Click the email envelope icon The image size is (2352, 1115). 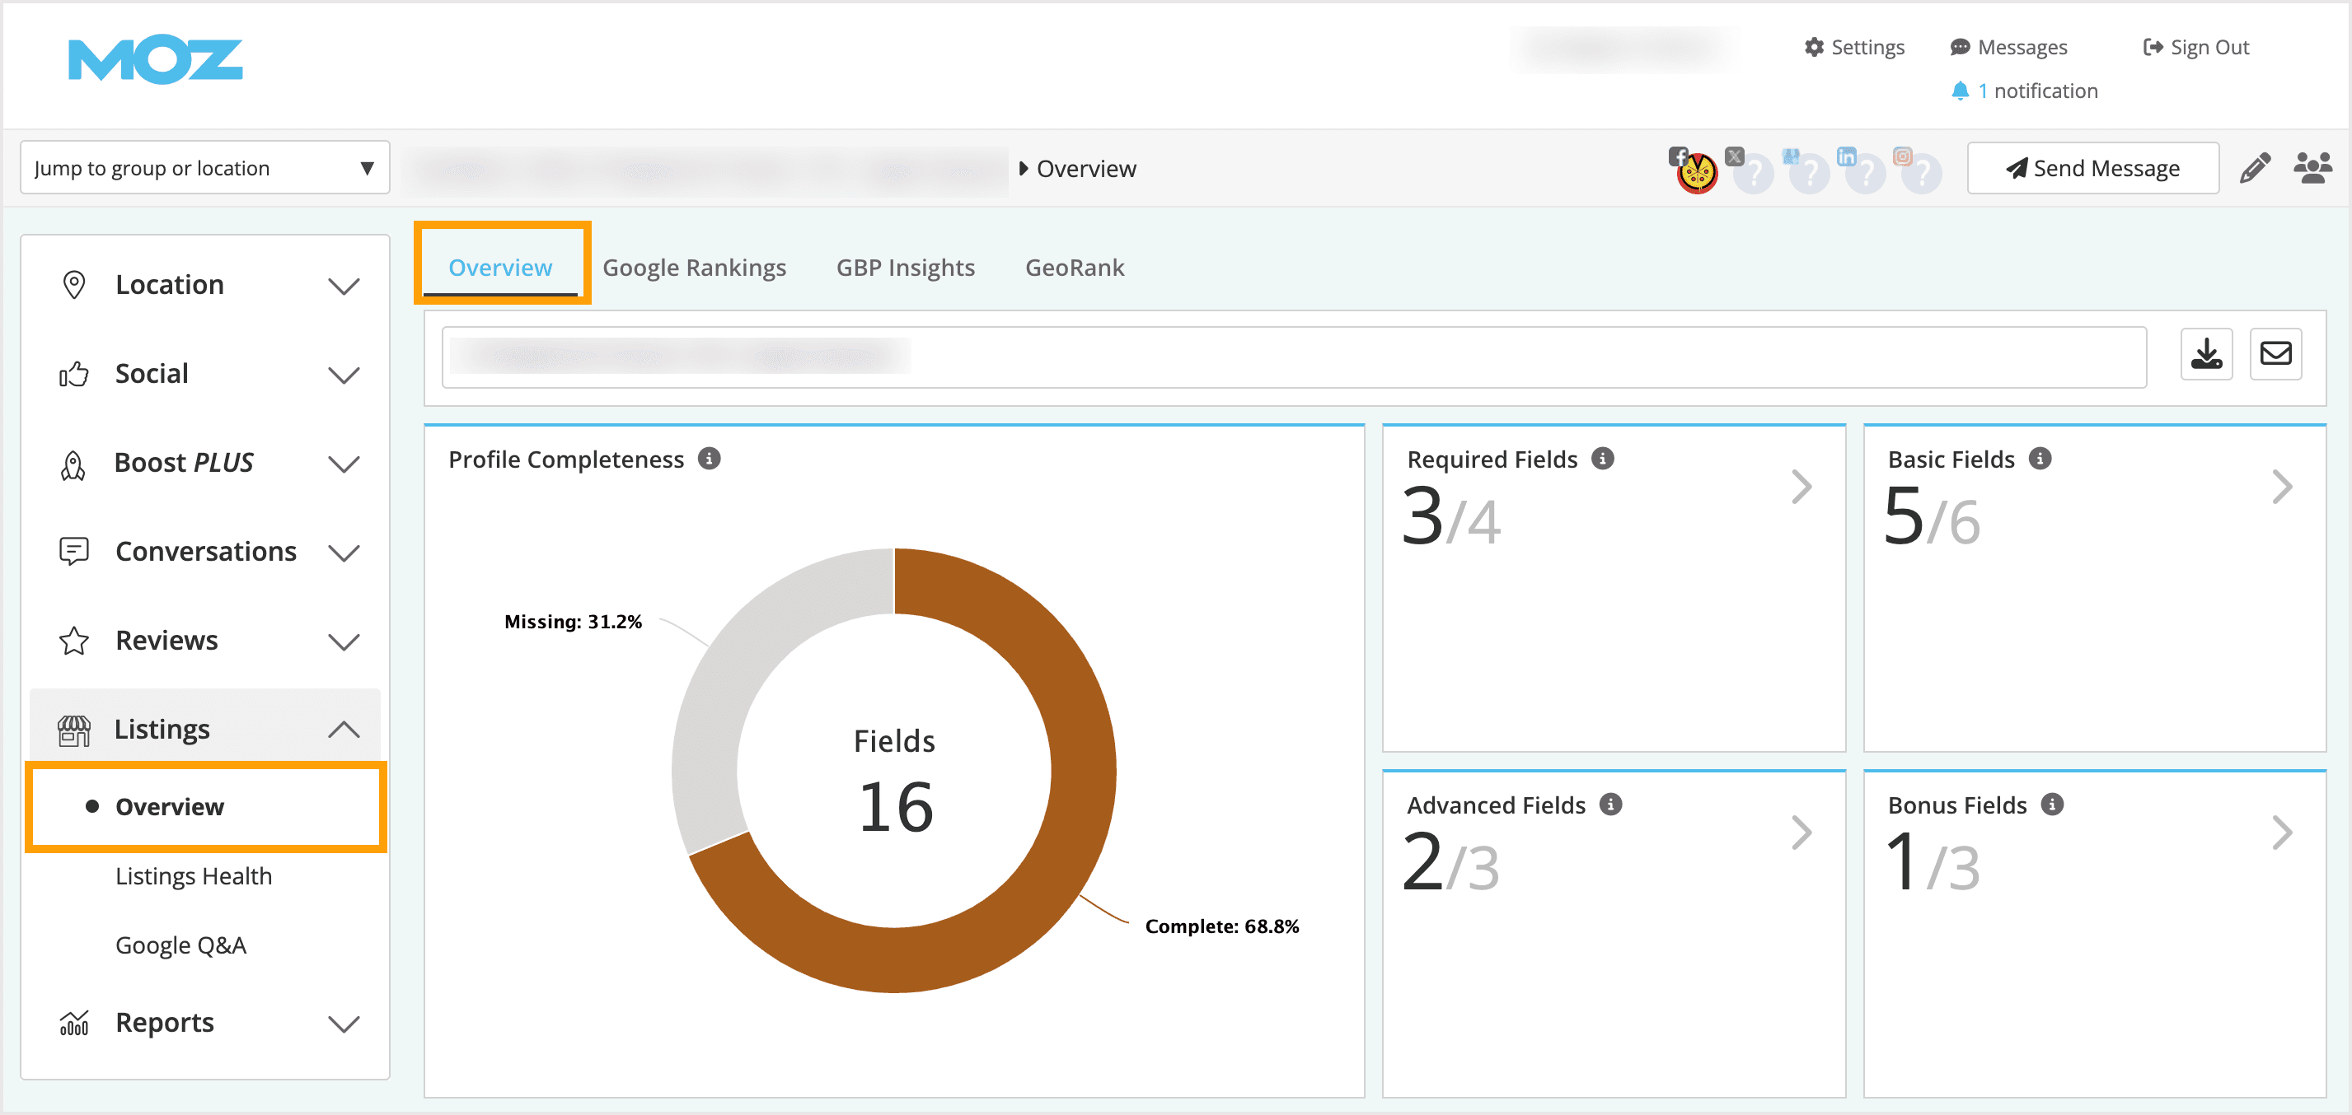coord(2275,354)
